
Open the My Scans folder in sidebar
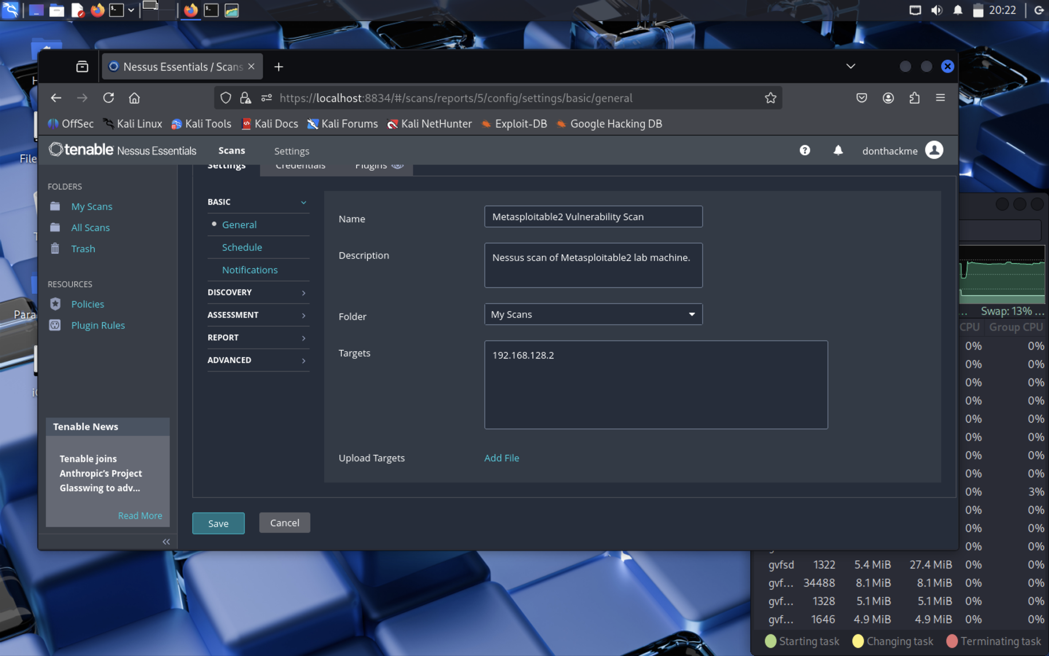click(91, 207)
